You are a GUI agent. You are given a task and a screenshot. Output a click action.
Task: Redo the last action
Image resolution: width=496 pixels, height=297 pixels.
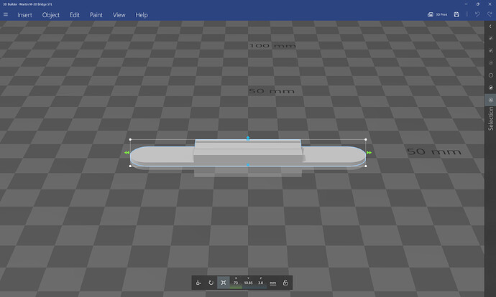[490, 14]
